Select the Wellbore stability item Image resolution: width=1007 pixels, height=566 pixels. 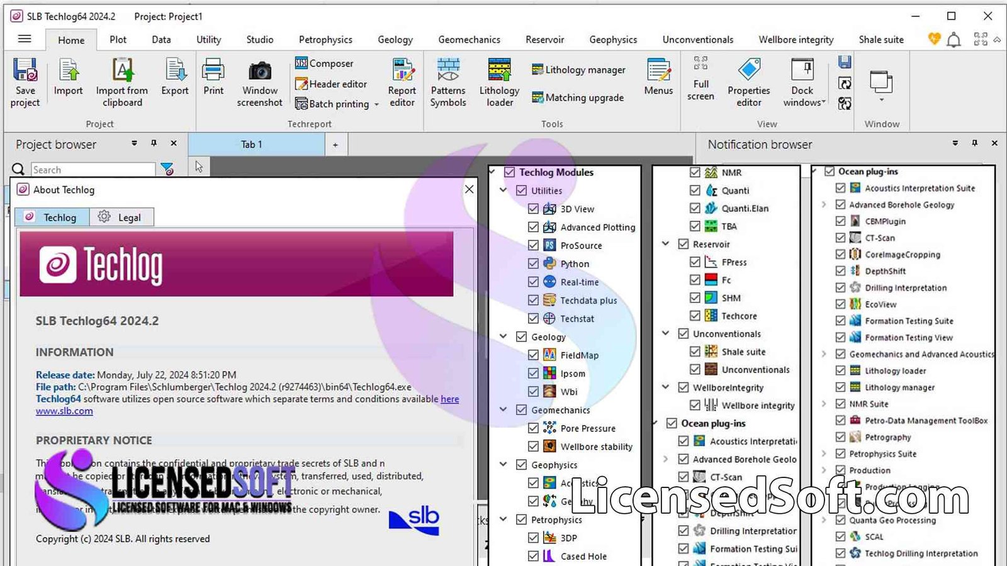click(596, 447)
